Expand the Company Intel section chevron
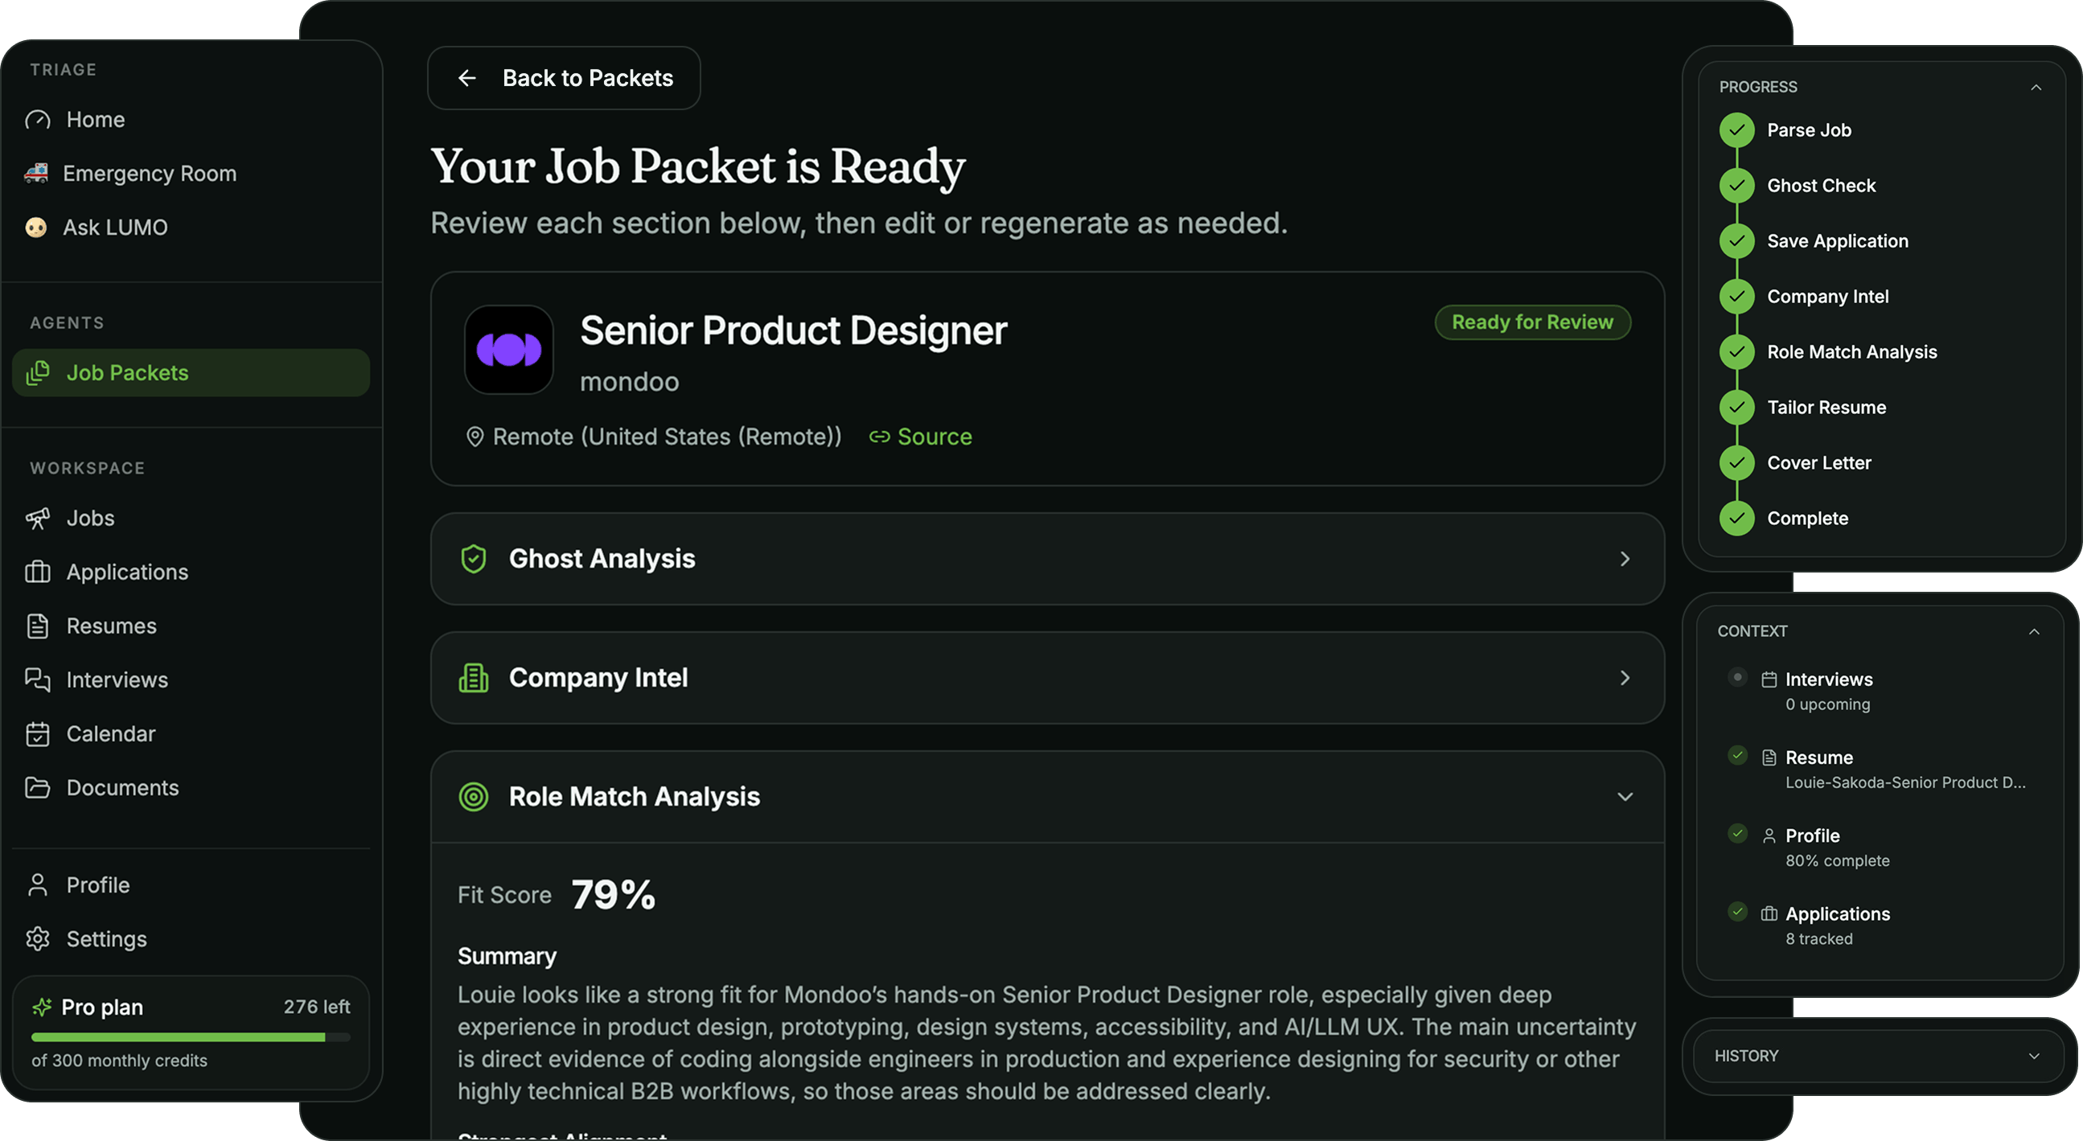The image size is (2083, 1141). pyautogui.click(x=1625, y=678)
